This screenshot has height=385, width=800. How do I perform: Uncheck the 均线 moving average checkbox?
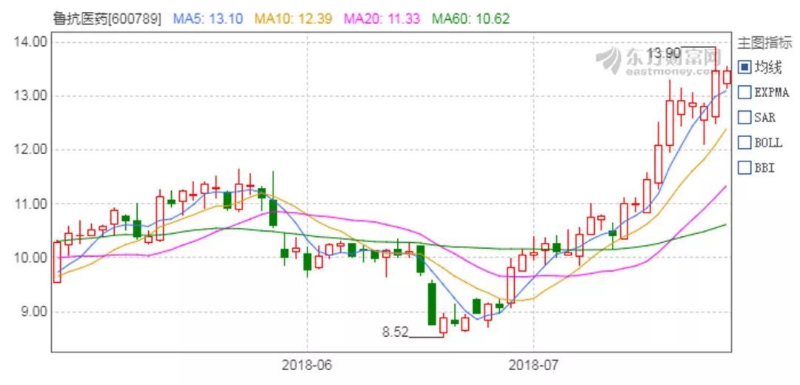click(744, 67)
